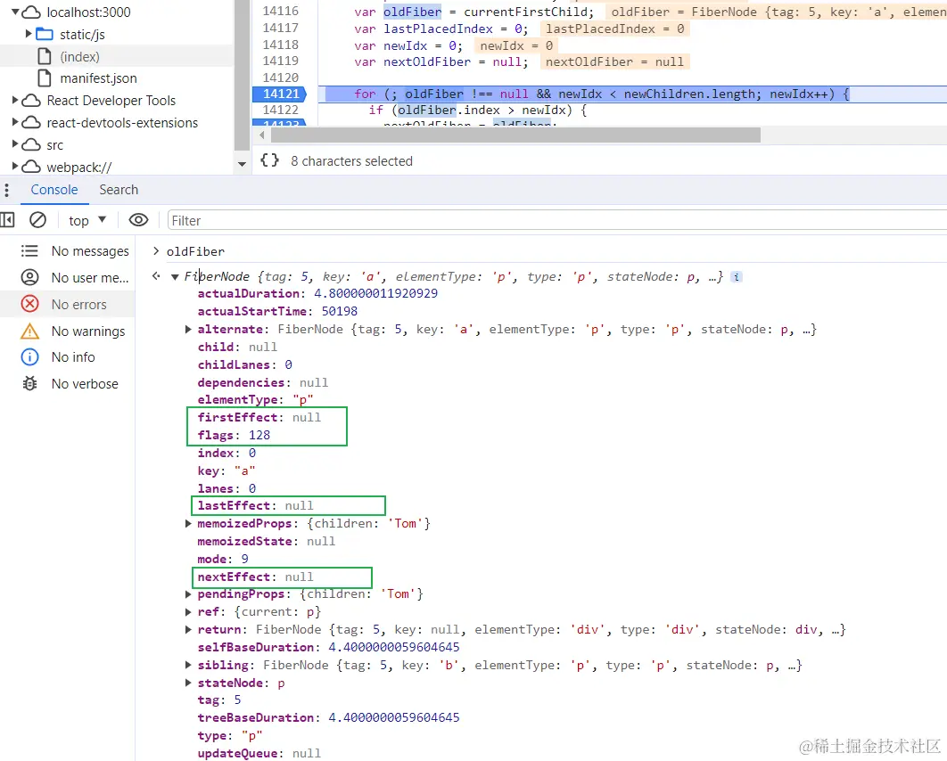
Task: Click the static/js folder icon
Action: tap(44, 34)
